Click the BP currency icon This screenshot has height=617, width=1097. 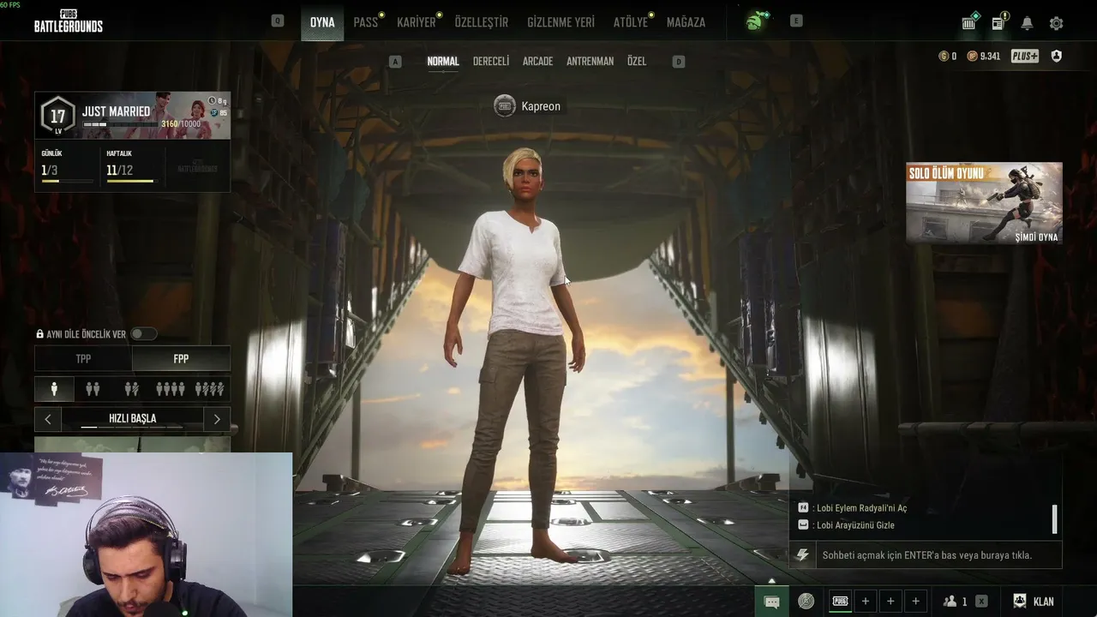pos(973,57)
